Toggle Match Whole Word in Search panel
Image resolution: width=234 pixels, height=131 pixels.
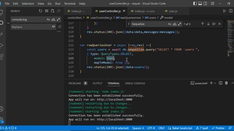point(53,19)
